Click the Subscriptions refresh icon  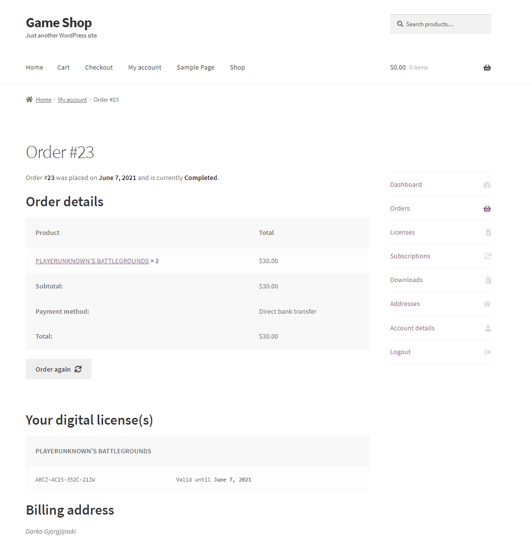[487, 256]
